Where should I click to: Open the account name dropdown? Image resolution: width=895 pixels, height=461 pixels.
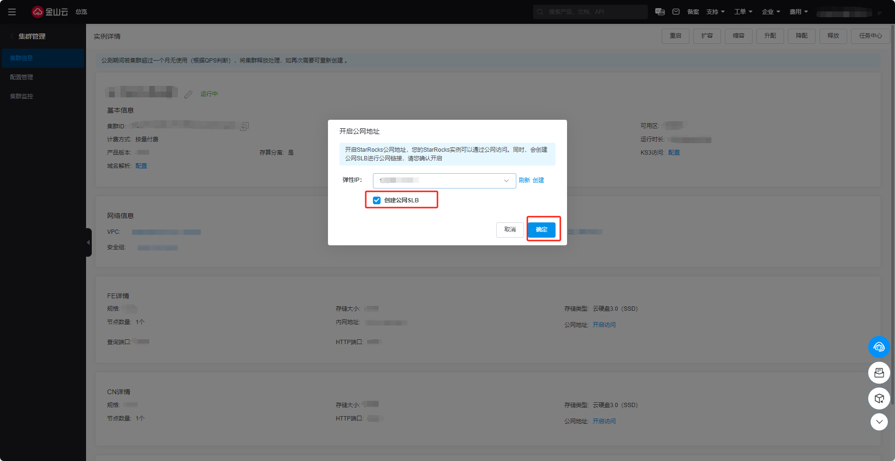[x=849, y=13]
